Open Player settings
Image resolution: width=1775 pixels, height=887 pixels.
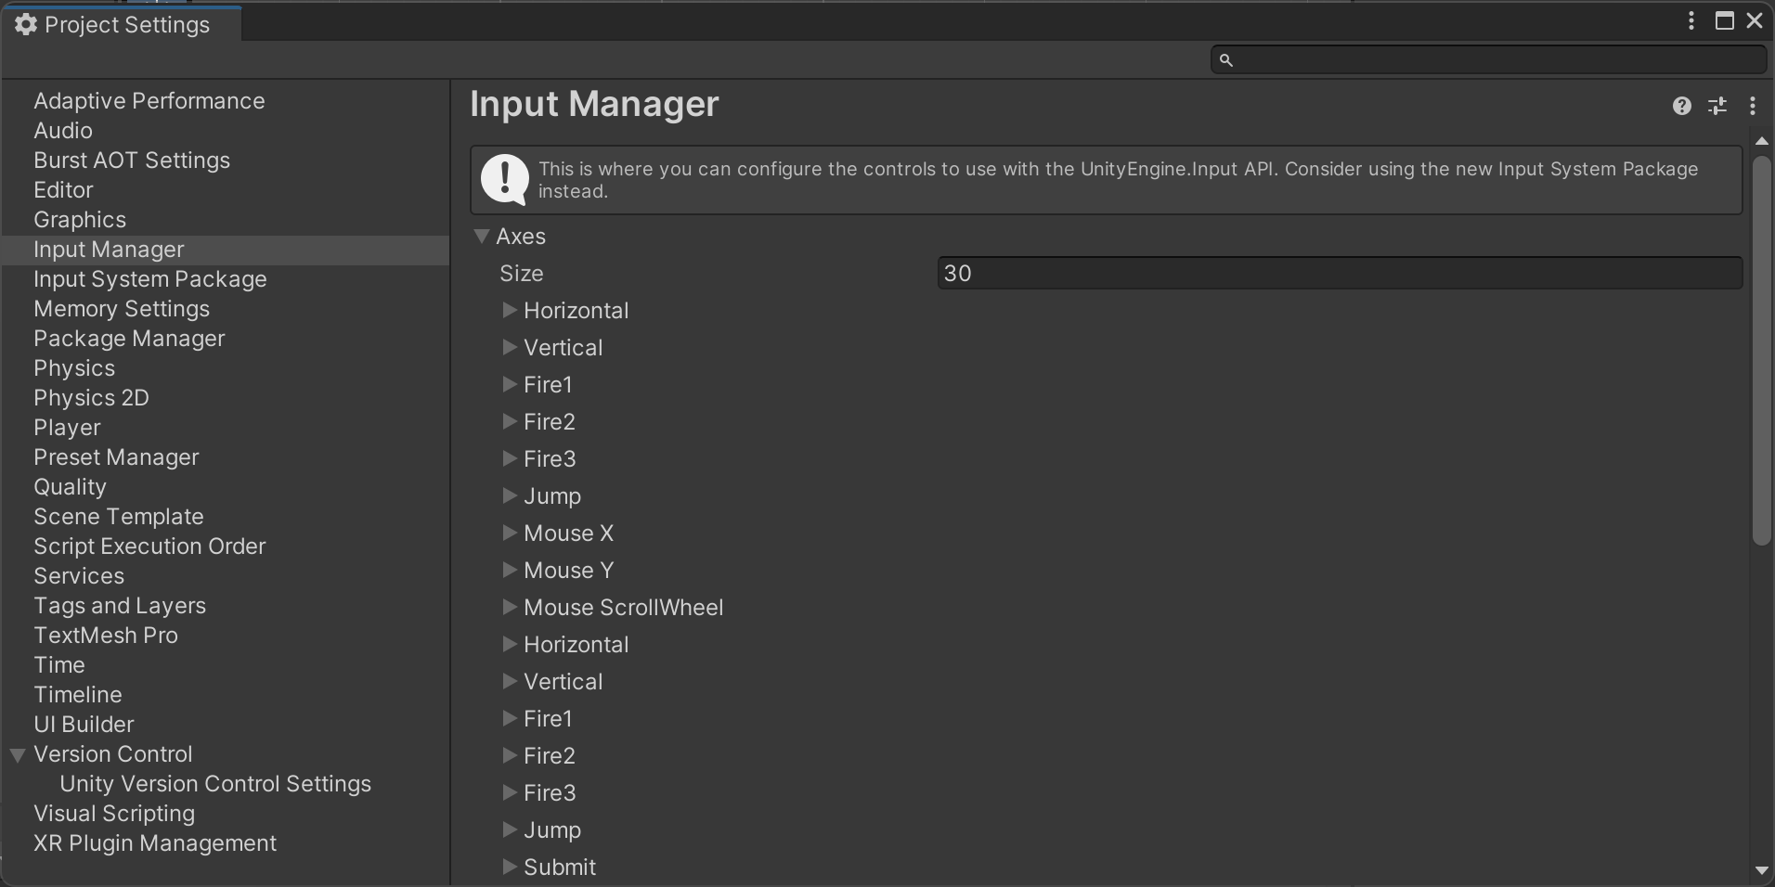pos(67,427)
